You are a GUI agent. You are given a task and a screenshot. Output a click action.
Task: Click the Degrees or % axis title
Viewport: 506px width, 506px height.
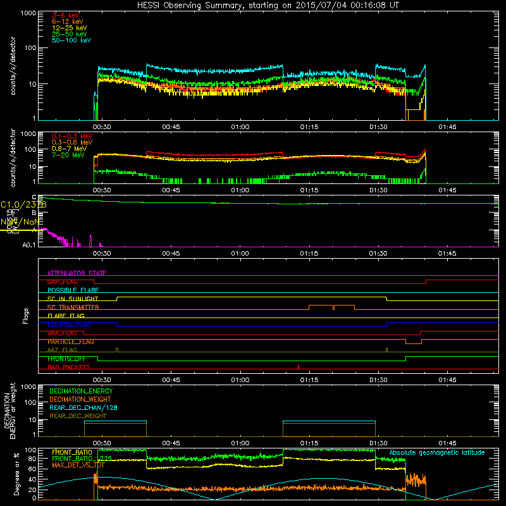pyautogui.click(x=16, y=474)
